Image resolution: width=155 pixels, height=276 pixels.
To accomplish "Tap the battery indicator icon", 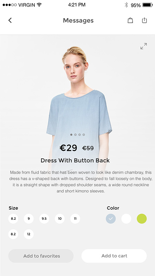I will [147, 5].
